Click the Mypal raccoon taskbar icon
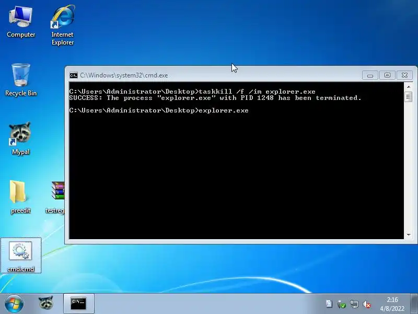The width and height of the screenshot is (418, 314). pos(45,304)
